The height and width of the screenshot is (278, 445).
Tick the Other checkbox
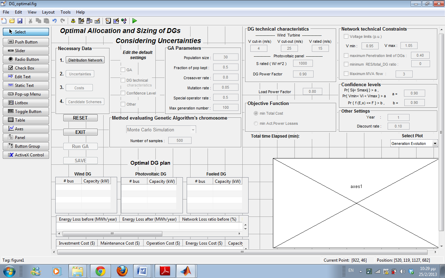(123, 104)
